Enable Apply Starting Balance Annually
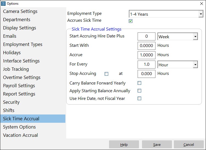This screenshot has height=150, width=206. click(x=139, y=91)
